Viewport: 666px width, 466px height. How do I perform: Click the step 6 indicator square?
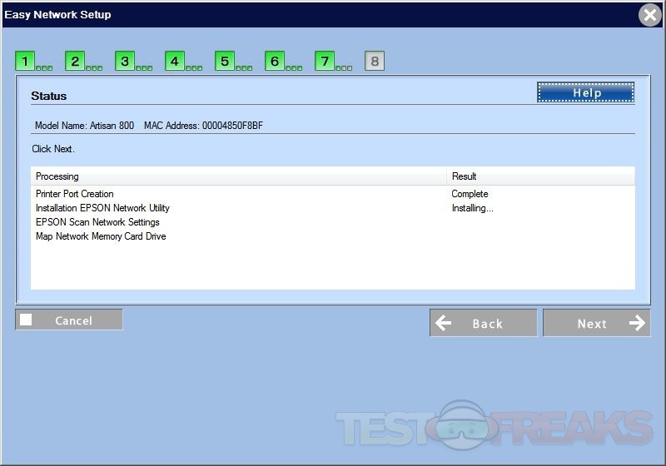[275, 61]
